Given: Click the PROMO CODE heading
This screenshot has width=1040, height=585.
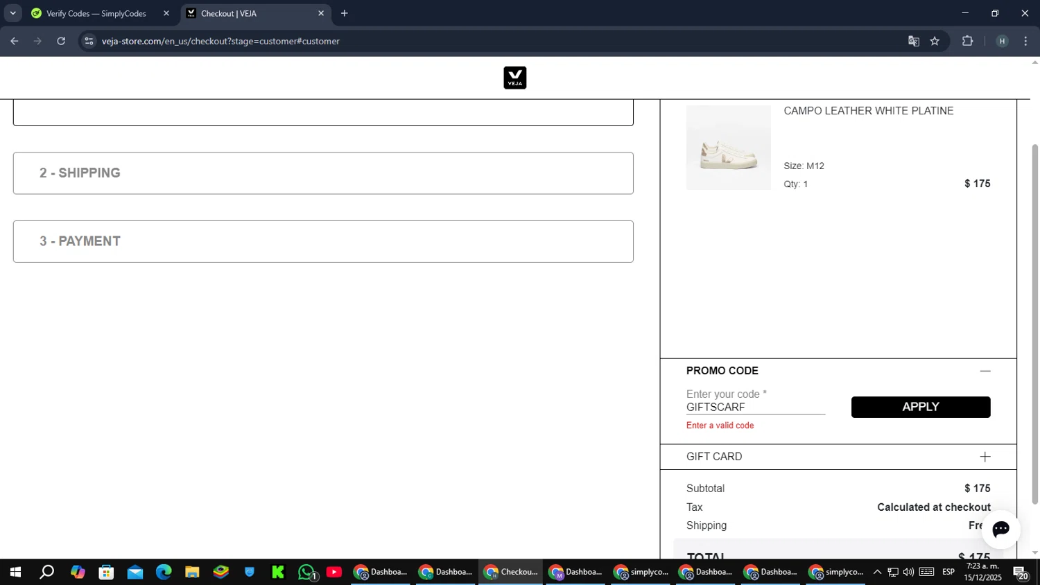Looking at the screenshot, I should [x=722, y=371].
